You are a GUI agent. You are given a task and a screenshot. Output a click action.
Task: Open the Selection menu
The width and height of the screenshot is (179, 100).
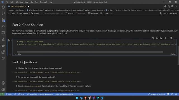[x=19, y=2]
